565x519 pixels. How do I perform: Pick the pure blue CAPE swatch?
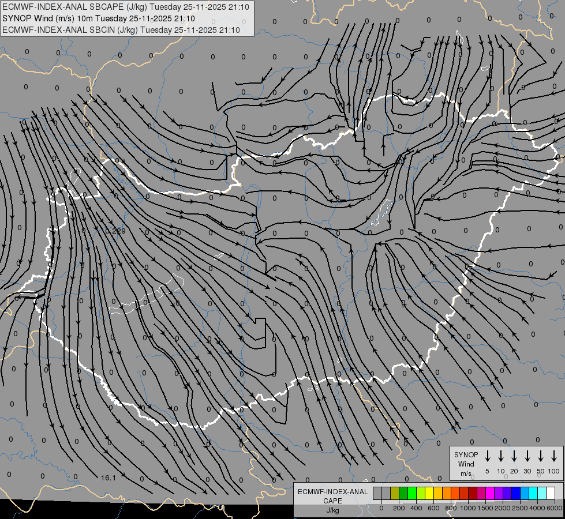pyautogui.click(x=516, y=494)
